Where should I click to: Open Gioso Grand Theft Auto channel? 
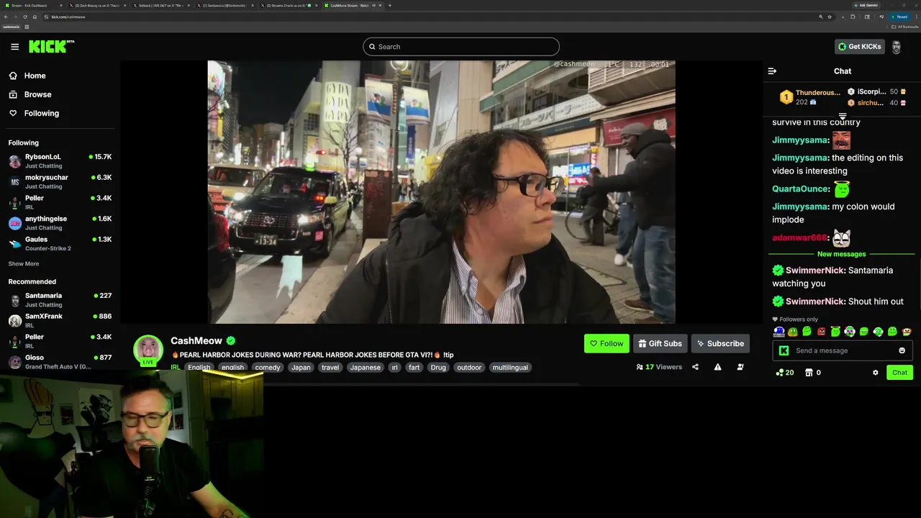tap(60, 362)
